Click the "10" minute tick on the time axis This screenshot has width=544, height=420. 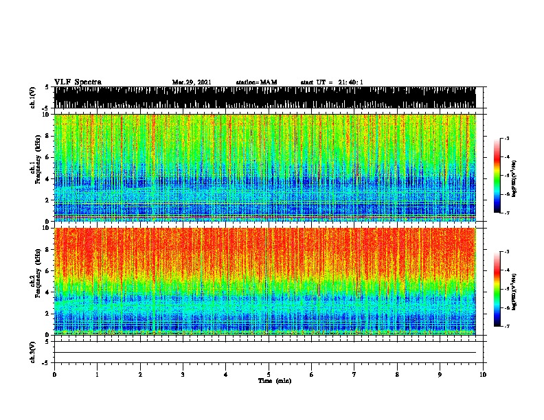483,375
